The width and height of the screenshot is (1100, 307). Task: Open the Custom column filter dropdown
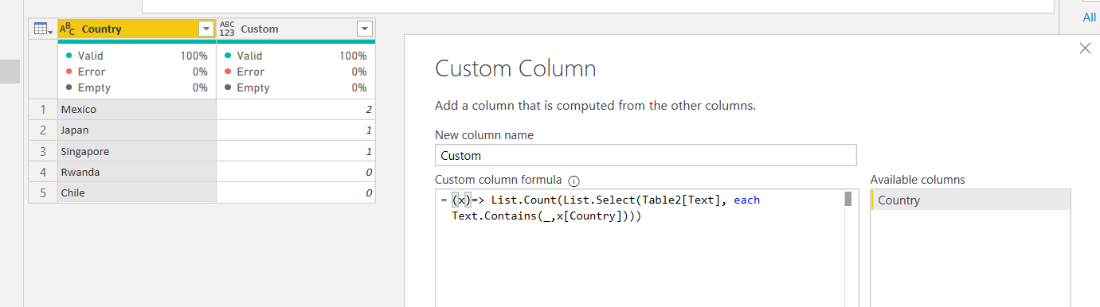tap(365, 29)
